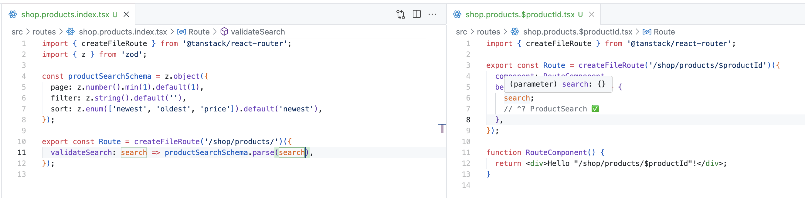Click highlighted 'search' parameter before arrow on line 11
Viewport: 805px width, 198px height.
134,153
